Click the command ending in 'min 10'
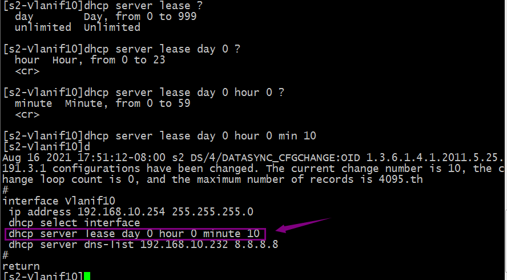 (x=159, y=135)
